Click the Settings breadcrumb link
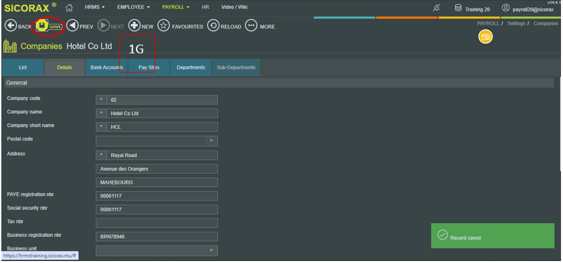The height and width of the screenshot is (263, 563). pos(516,23)
